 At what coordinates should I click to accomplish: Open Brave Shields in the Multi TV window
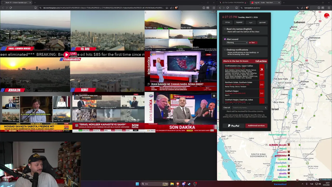pos(176,8)
